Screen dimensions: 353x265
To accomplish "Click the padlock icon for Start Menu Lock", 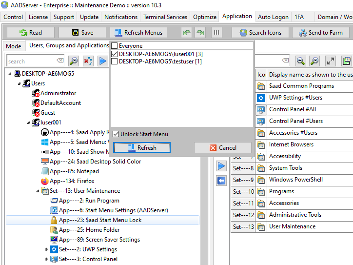I will coord(54,220).
